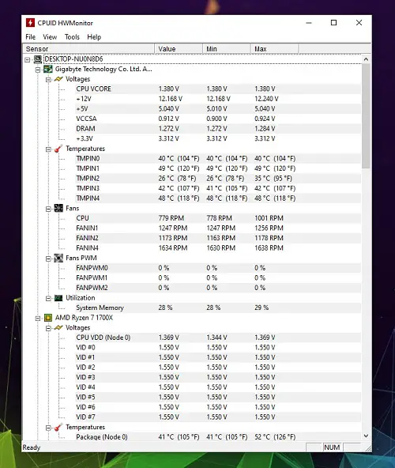The height and width of the screenshot is (468, 395).
Task: Select the FANIN1 row
Action: (218, 228)
